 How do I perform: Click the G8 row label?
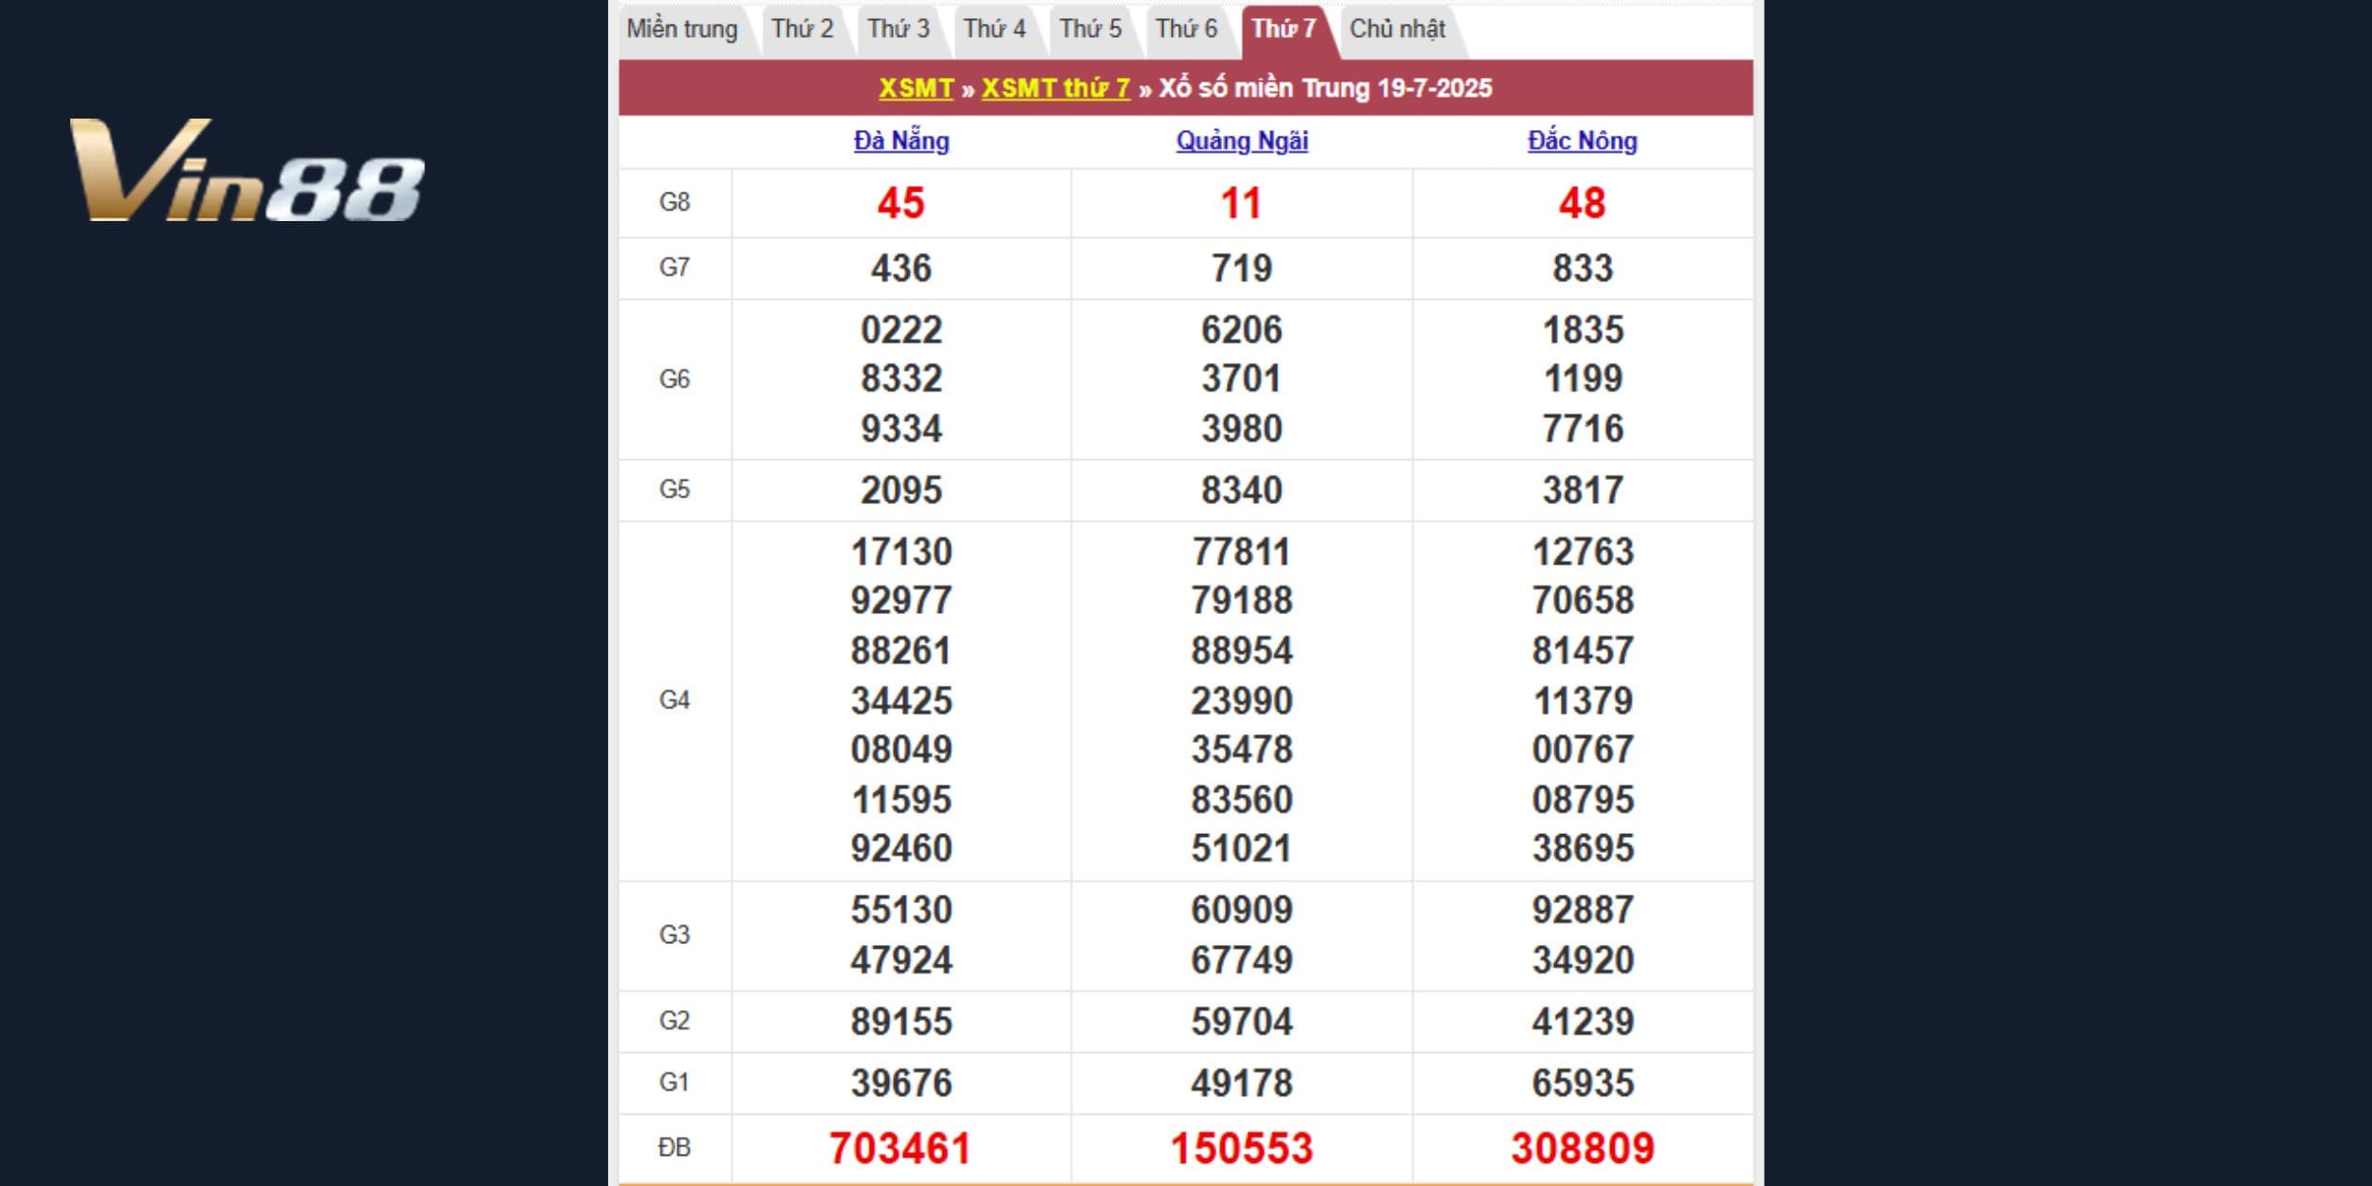[x=675, y=202]
